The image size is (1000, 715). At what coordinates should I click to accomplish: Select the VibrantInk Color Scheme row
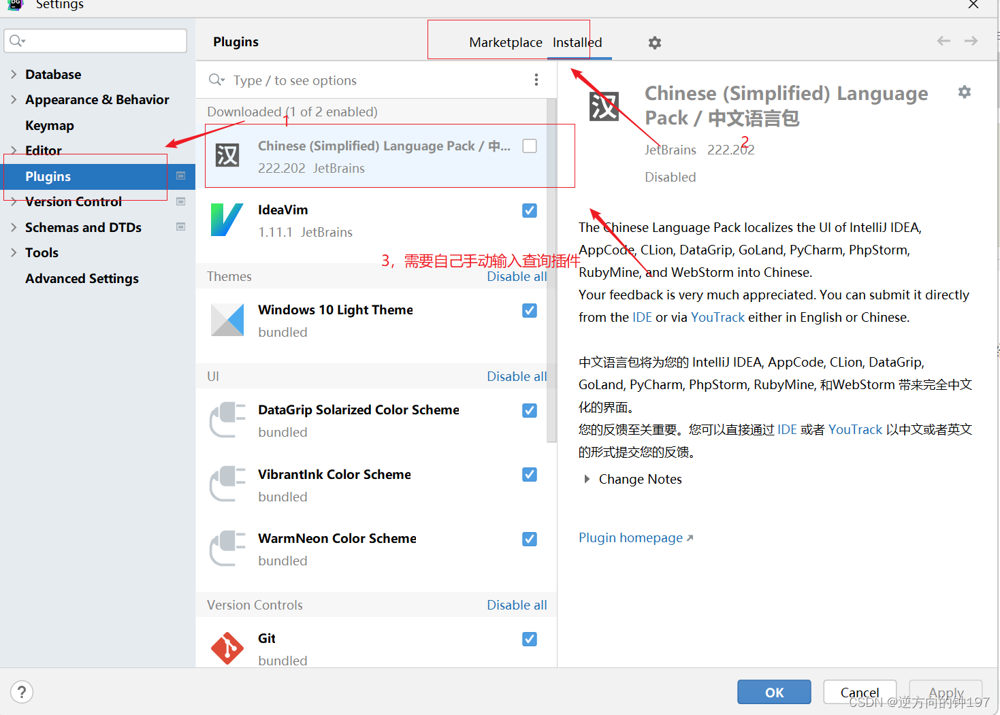pos(372,484)
